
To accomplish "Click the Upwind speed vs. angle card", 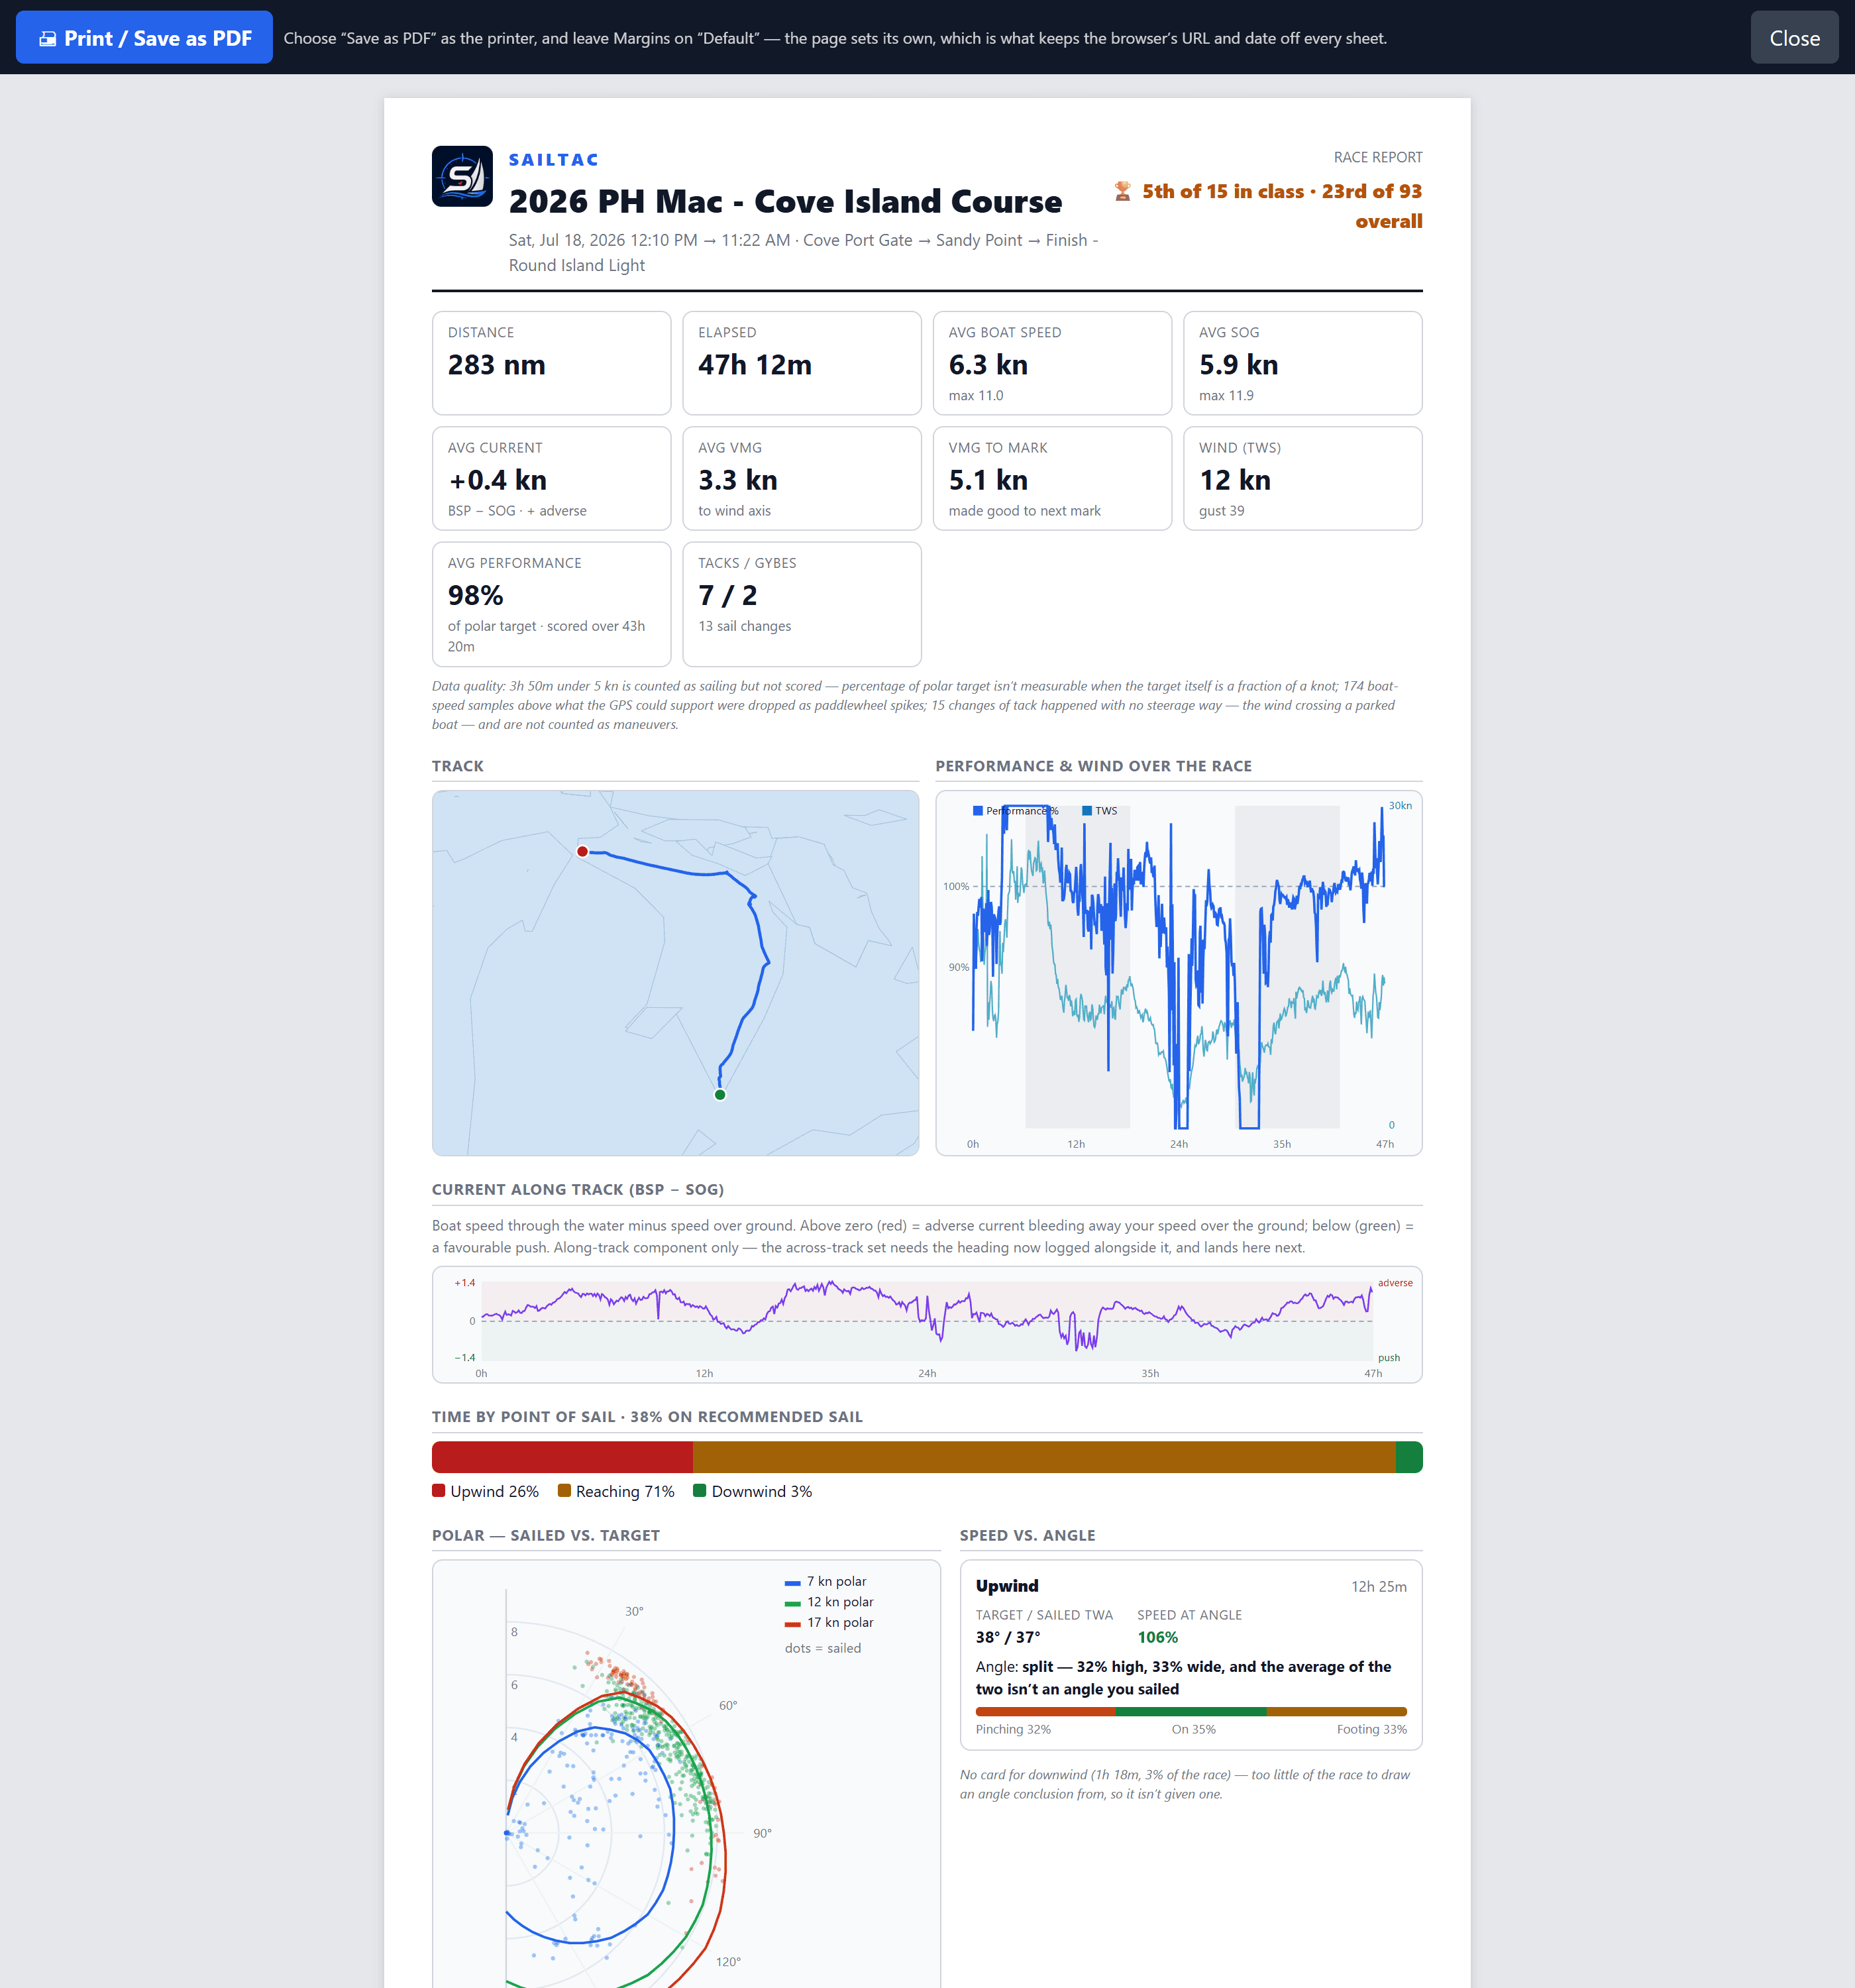I will tap(1191, 1655).
